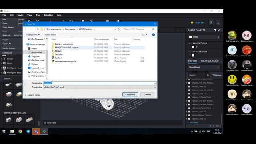The height and width of the screenshot is (144, 256).
Task: Click the SIGN IN link
Action: [199, 22]
